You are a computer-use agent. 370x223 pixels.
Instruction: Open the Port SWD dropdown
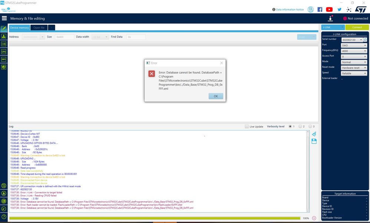coord(354,45)
